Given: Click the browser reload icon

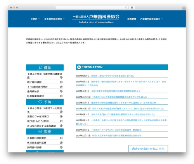Looking at the screenshot, I should pos(126,8).
